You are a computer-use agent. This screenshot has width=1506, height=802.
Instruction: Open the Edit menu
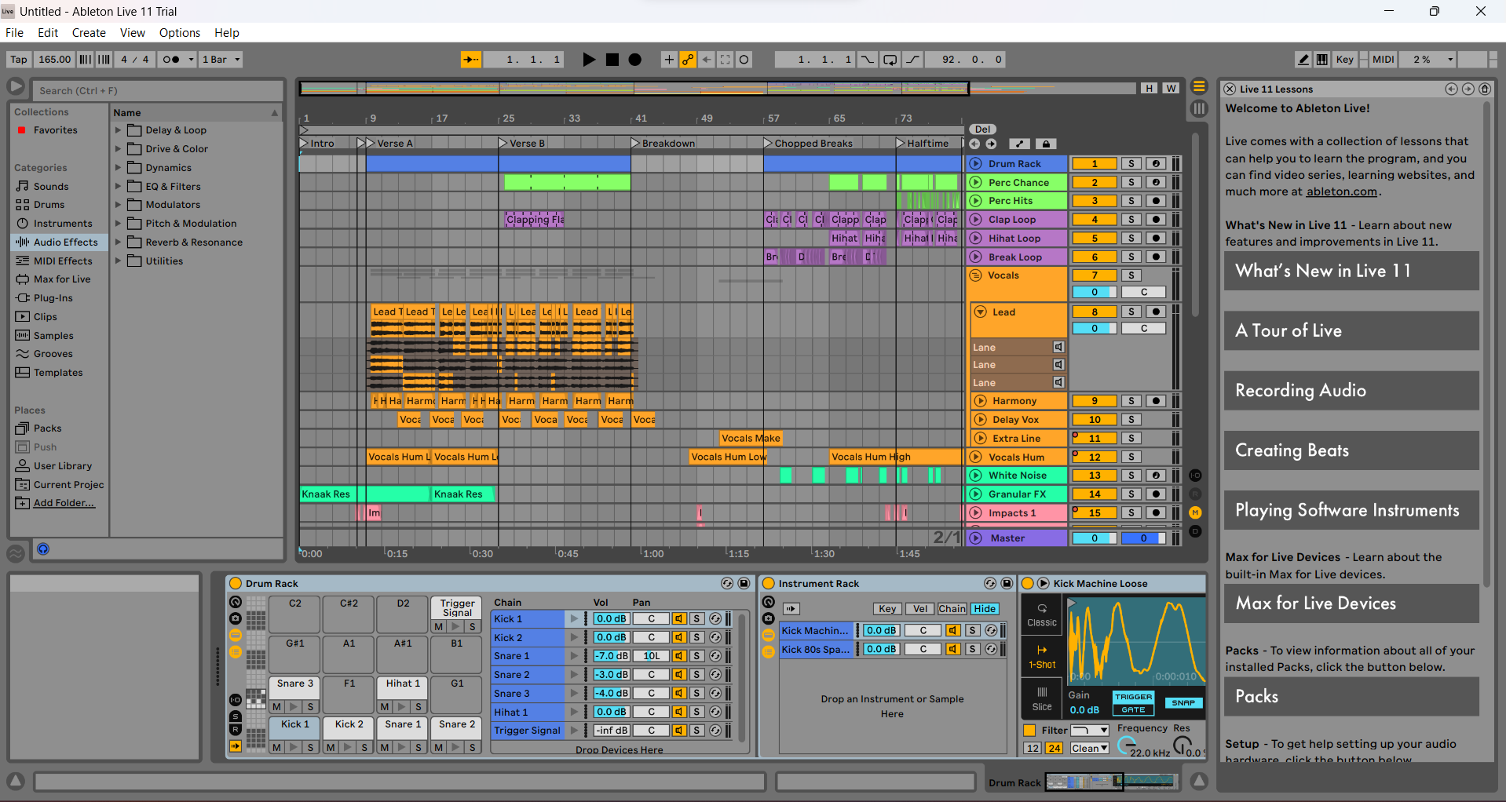click(48, 33)
